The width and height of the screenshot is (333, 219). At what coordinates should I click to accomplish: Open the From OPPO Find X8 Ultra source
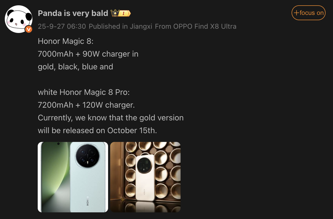(196, 26)
